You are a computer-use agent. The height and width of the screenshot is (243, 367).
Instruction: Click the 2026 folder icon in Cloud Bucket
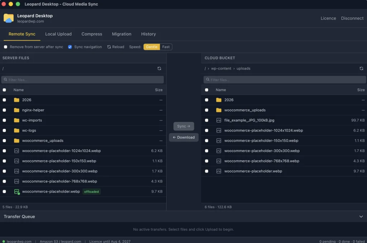pos(219,100)
